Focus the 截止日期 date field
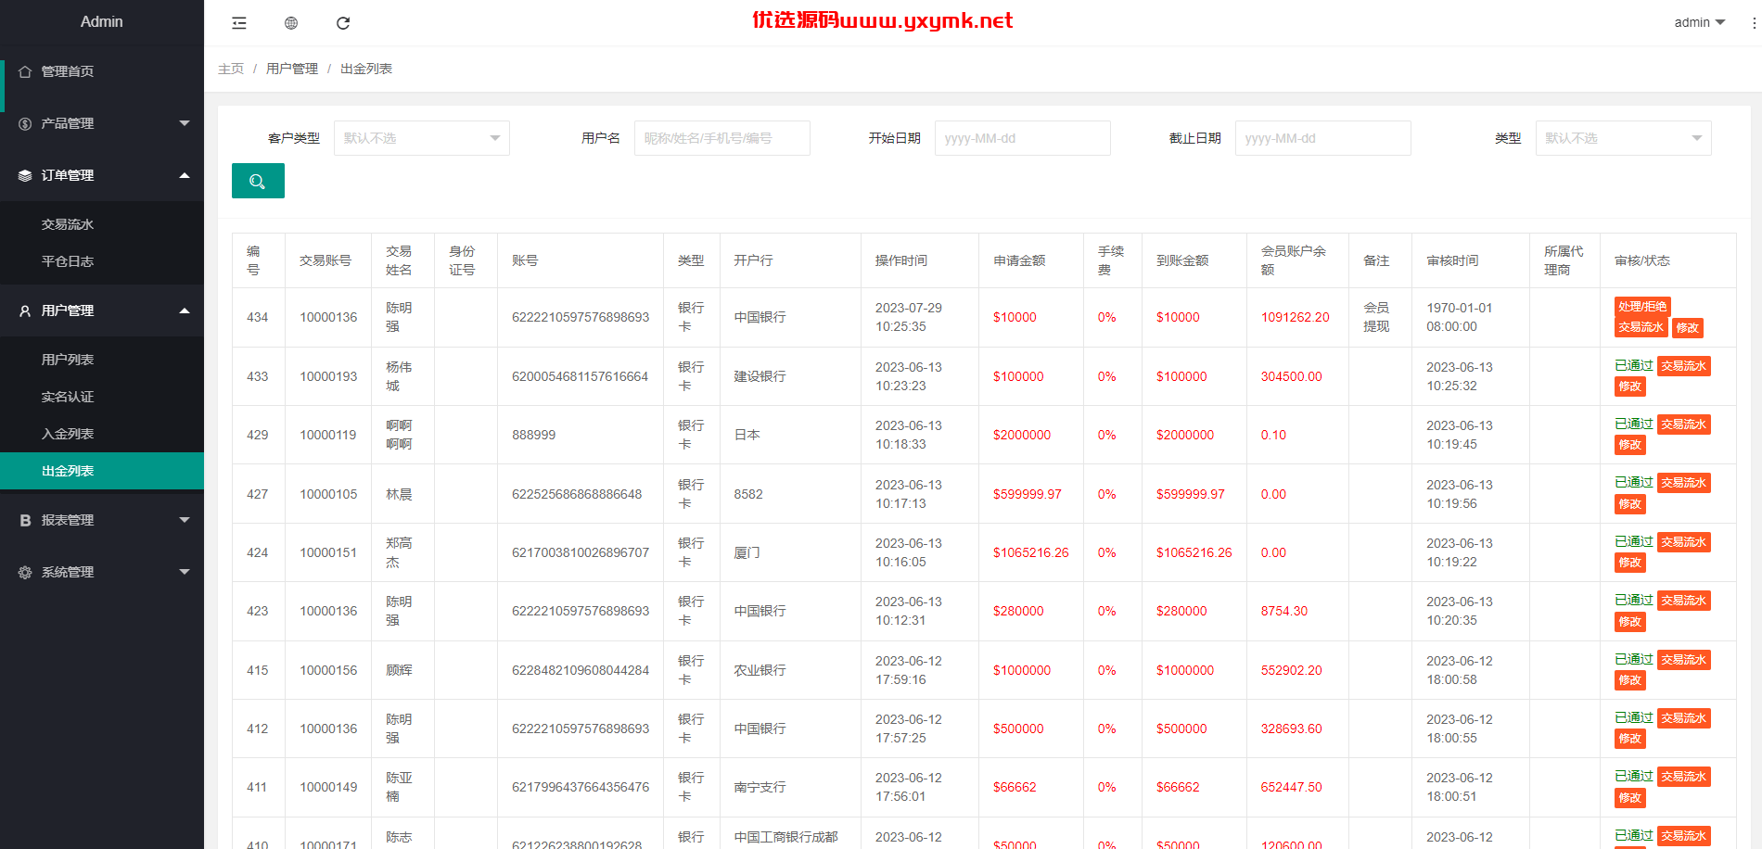This screenshot has height=849, width=1762. [1323, 138]
